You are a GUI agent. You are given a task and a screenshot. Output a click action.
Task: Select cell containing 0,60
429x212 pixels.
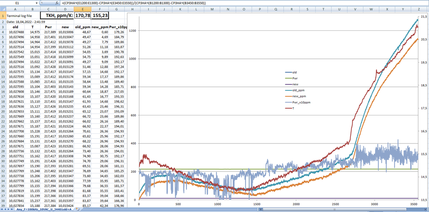100,32
